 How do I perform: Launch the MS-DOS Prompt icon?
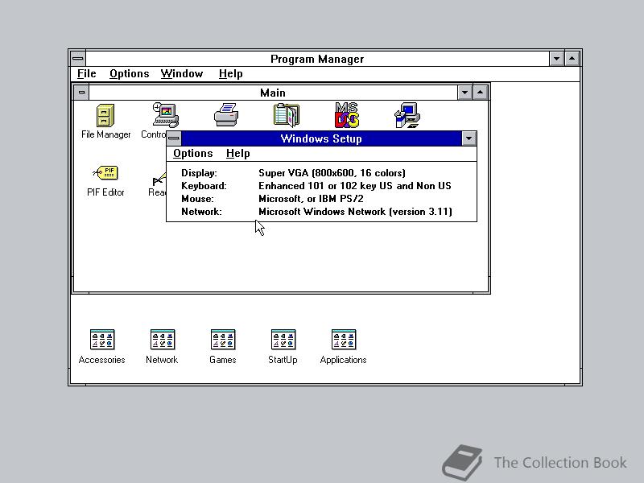pyautogui.click(x=347, y=115)
